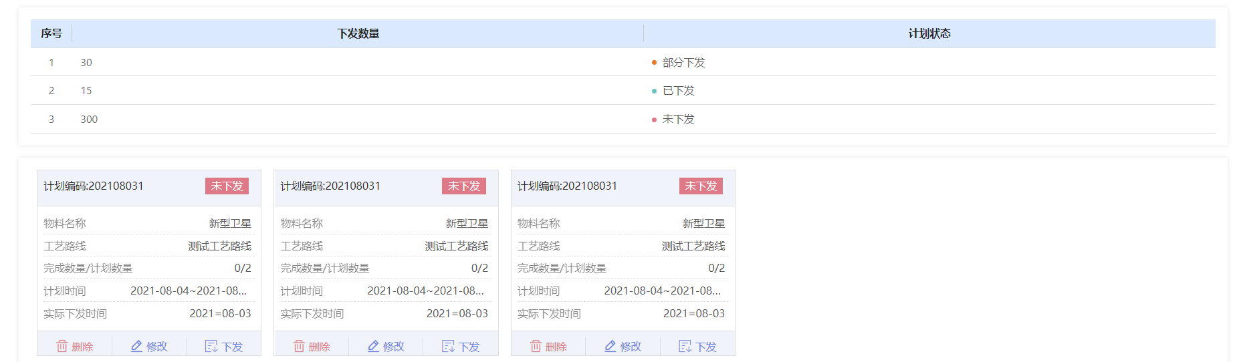Click 2021=08-03 actual release time in middle card
1237x362 pixels.
coord(457,313)
